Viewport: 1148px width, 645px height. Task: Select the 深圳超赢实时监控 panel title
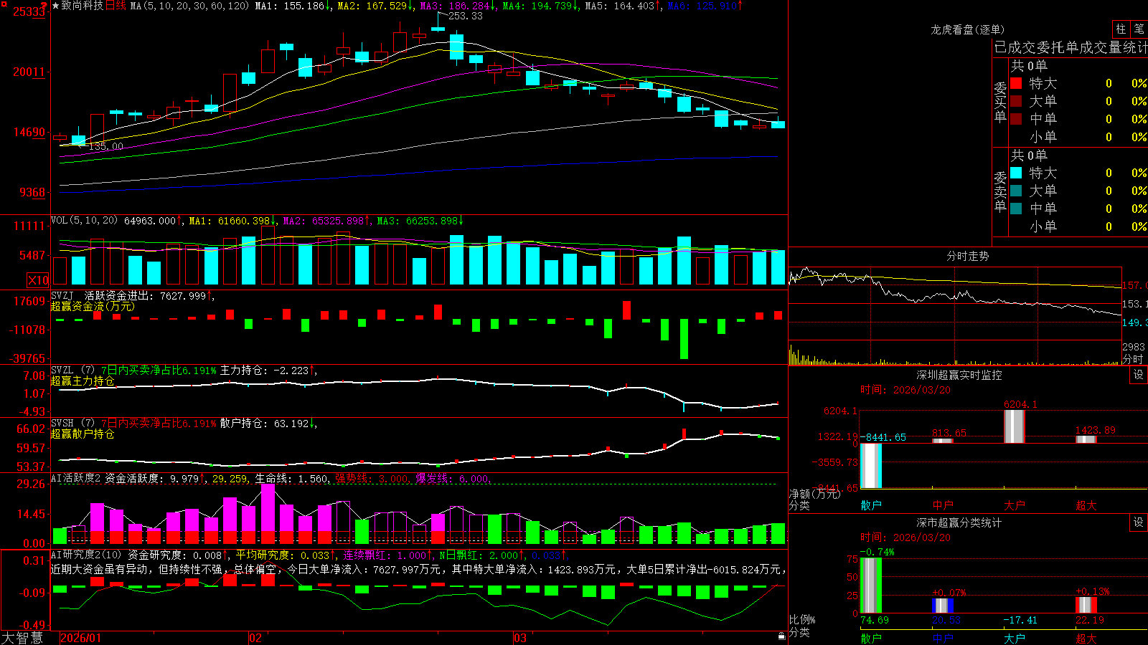pyautogui.click(x=959, y=375)
